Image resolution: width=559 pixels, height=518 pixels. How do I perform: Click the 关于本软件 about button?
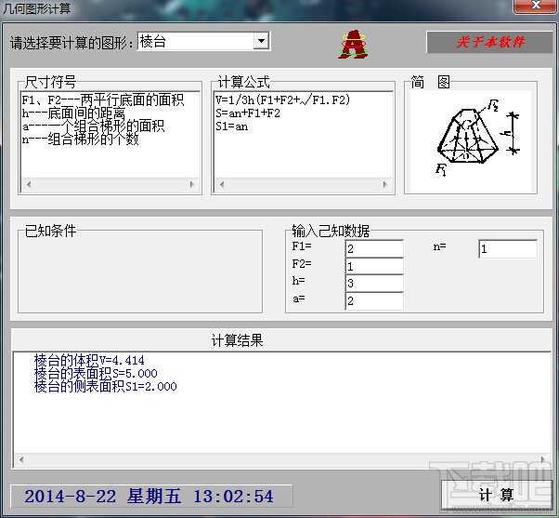click(488, 42)
